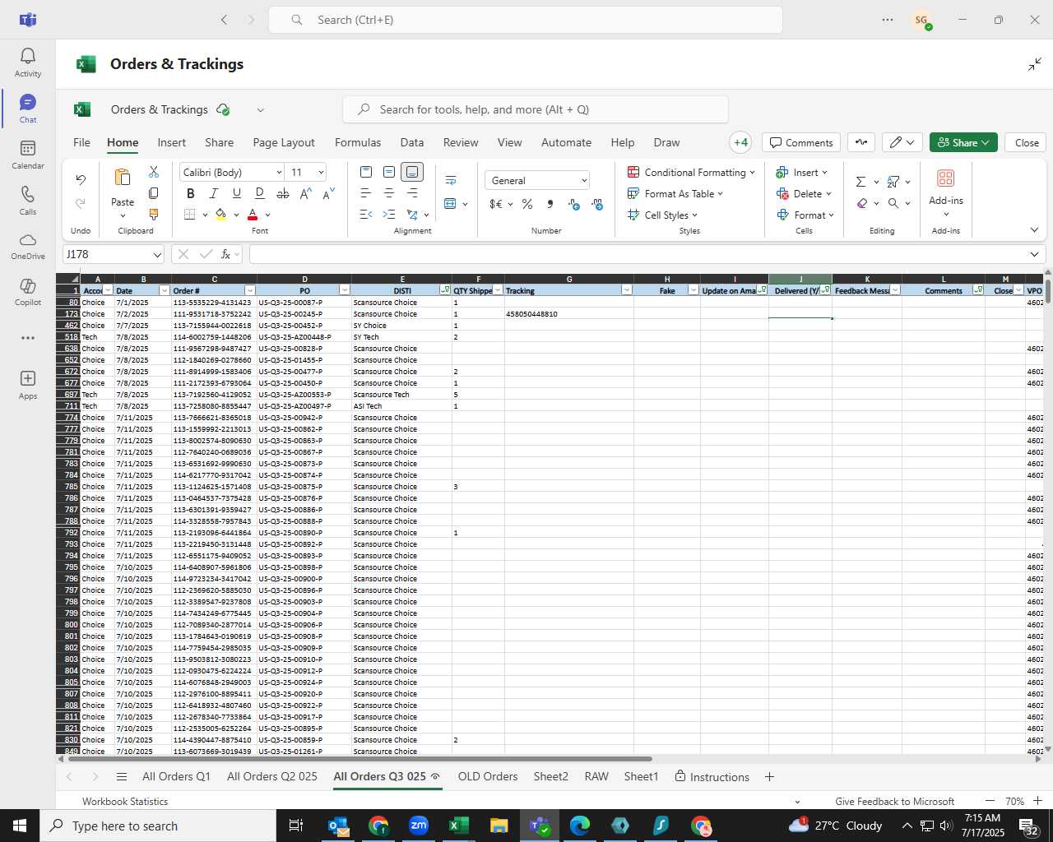Viewport: 1053px width, 842px height.
Task: Apply yellow fill color
Action: pos(220,215)
